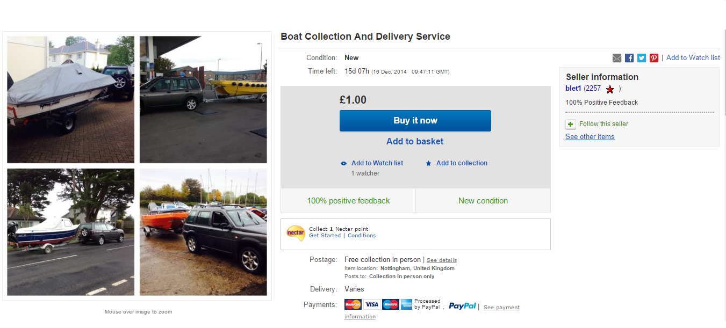View See payment information link

point(501,308)
